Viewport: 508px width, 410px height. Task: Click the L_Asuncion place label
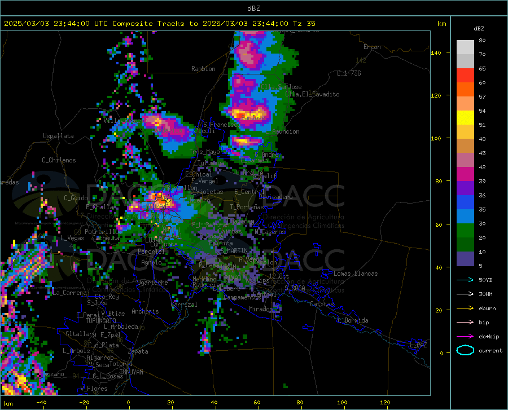(x=283, y=131)
